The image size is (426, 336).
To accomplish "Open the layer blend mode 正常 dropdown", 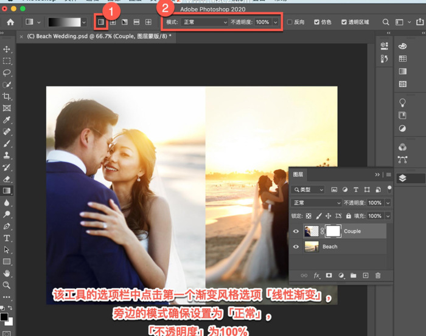I will click(x=316, y=203).
